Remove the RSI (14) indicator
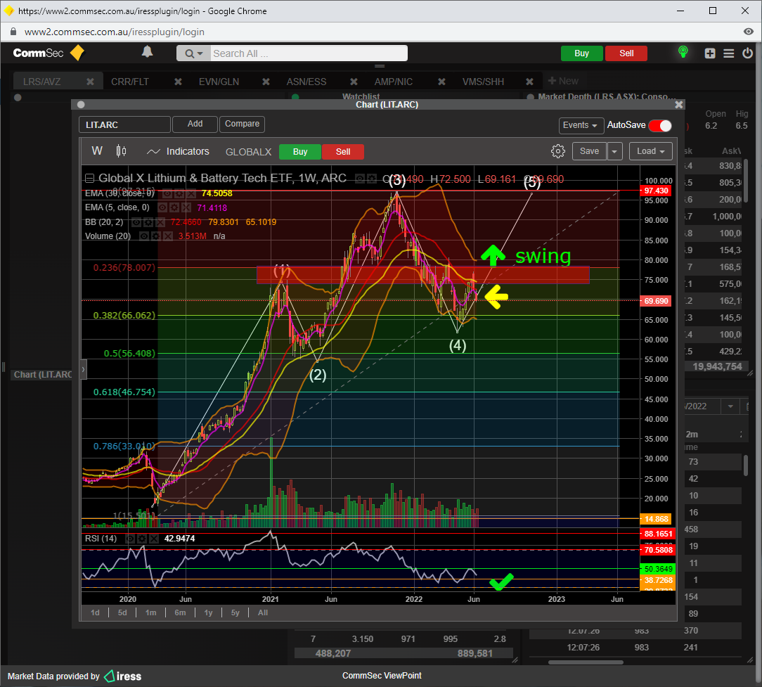 (153, 539)
